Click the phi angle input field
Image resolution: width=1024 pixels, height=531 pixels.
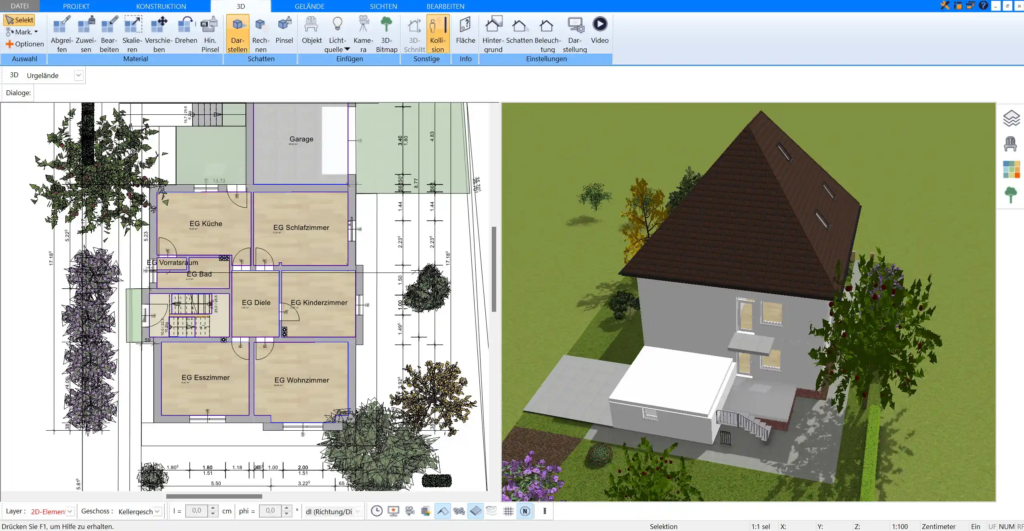coord(270,511)
